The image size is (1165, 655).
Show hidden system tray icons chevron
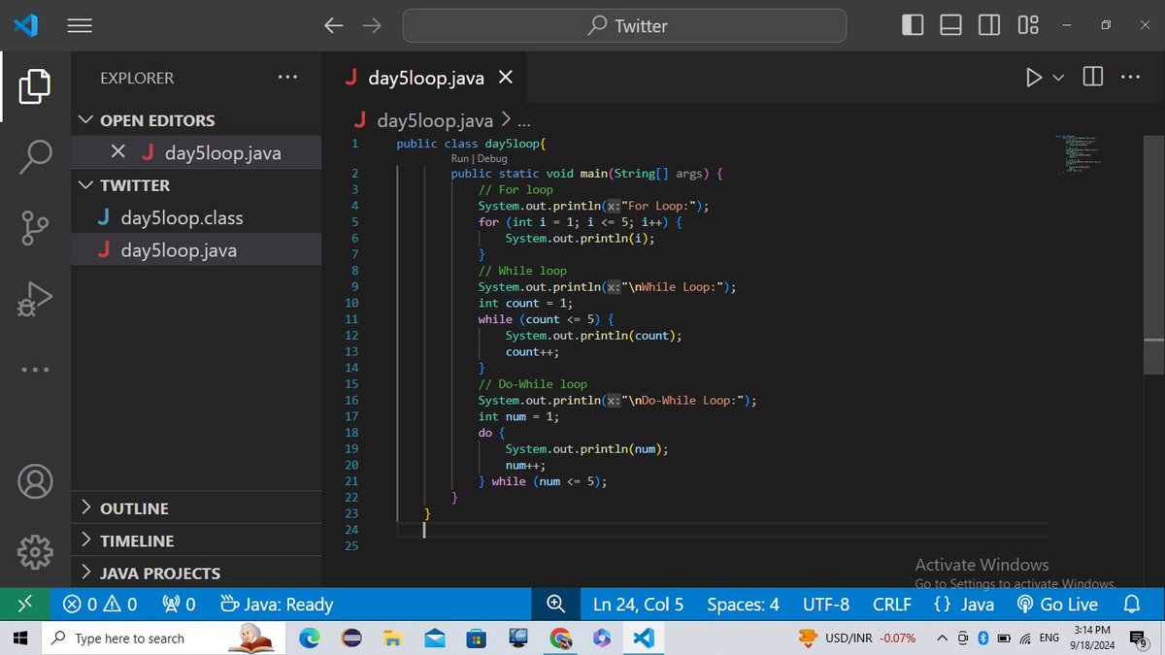click(942, 638)
